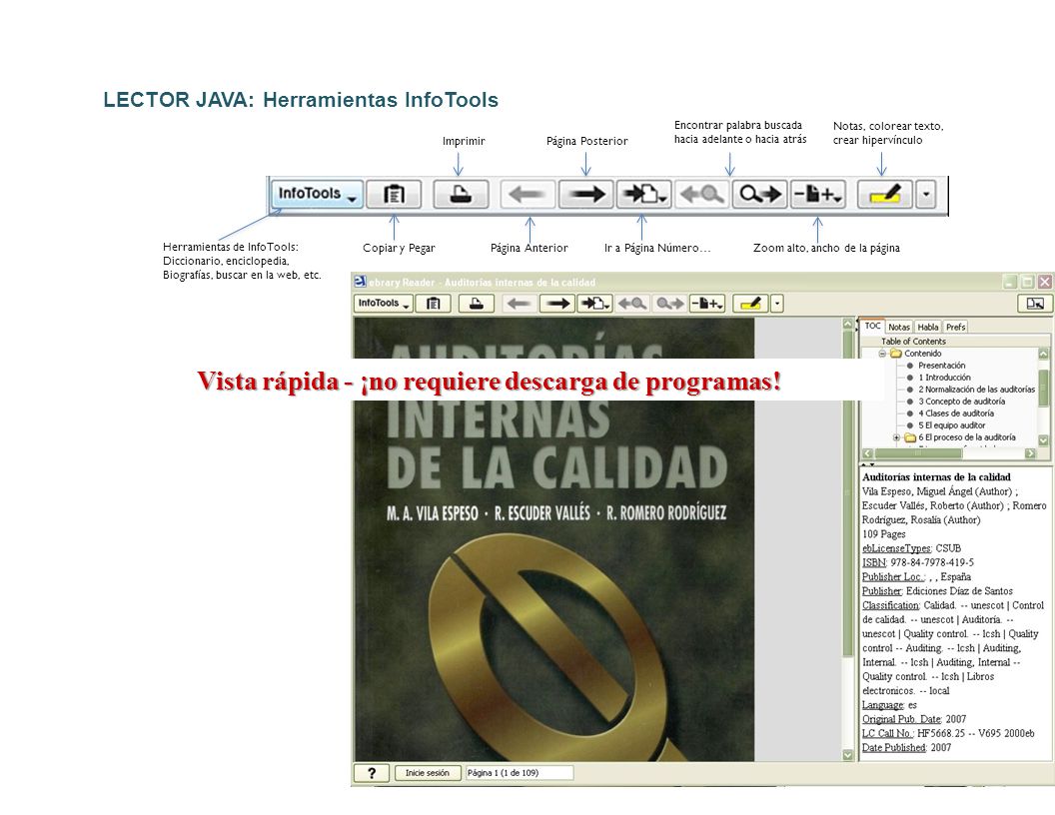Click the question mark help button
1055x815 pixels.
tap(372, 773)
